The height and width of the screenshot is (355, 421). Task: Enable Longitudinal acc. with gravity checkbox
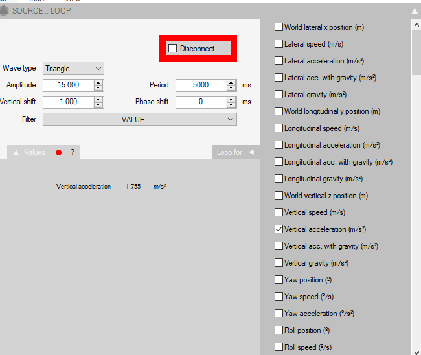[279, 162]
